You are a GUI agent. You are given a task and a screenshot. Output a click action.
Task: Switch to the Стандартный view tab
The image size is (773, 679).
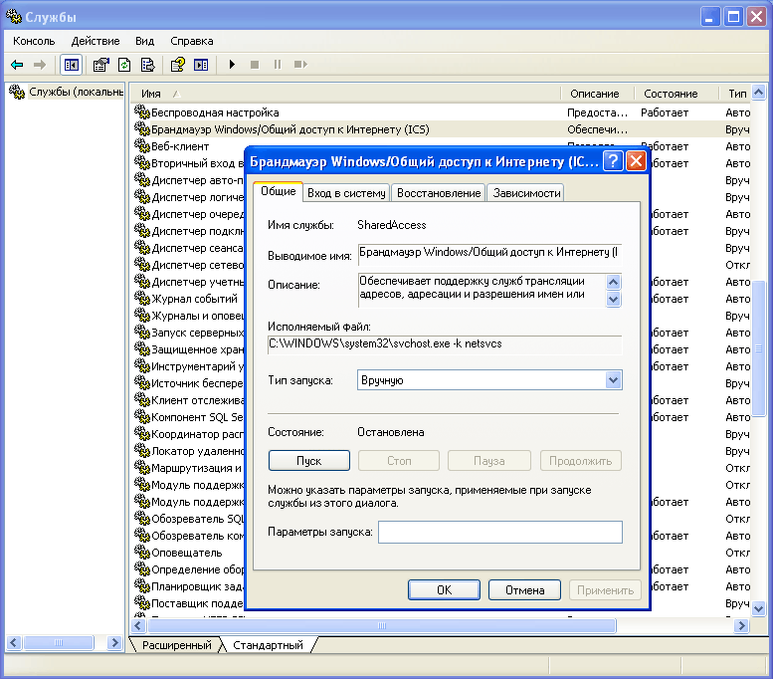(x=268, y=645)
